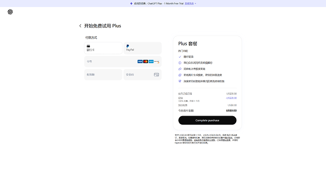Screen dimensions: 326x177
Task: Open the 查看条款 link in the banner
Action: [x=189, y=3]
